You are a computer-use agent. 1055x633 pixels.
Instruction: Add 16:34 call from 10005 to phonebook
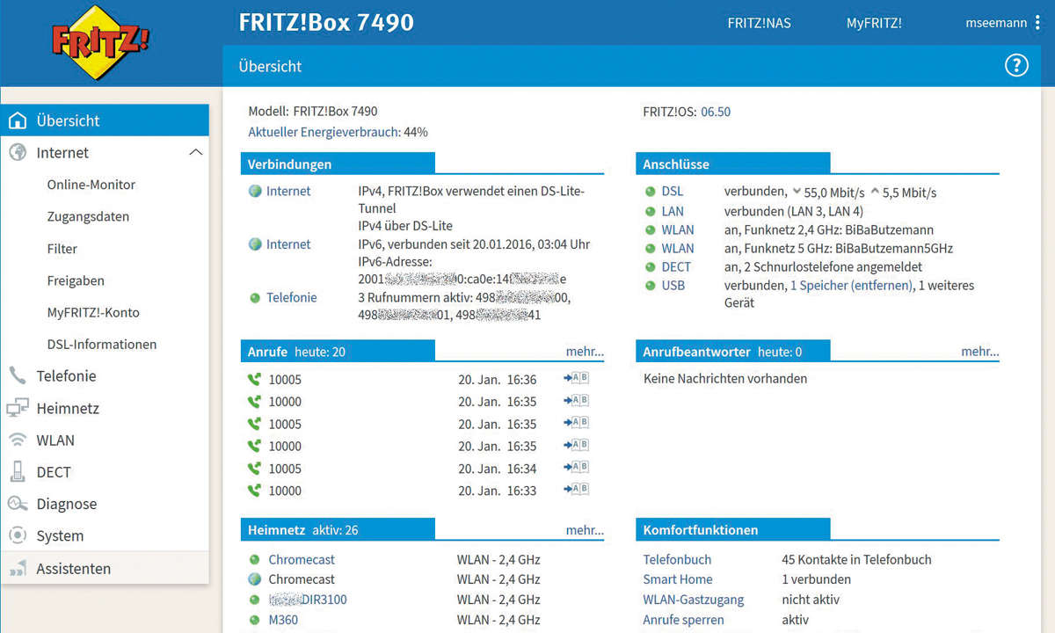pos(577,468)
